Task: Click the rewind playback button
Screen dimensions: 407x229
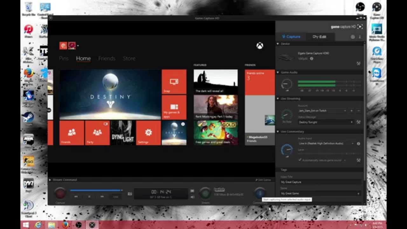Action: 76,197
